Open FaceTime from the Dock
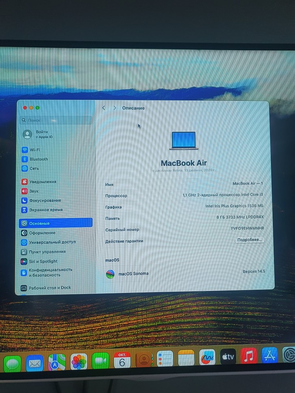The height and width of the screenshot is (393, 295). click(x=100, y=361)
